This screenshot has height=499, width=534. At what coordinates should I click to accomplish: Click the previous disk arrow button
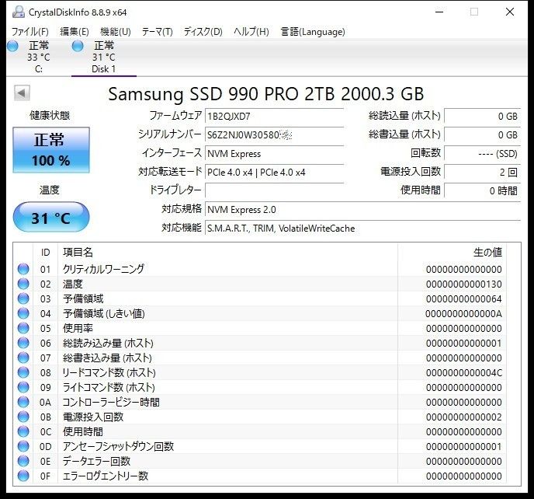(22, 92)
